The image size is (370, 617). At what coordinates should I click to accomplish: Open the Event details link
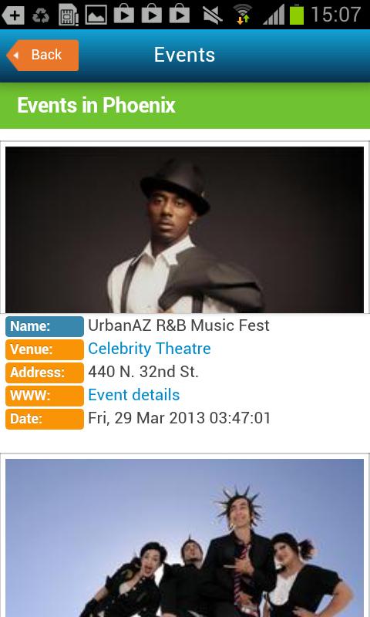[133, 395]
